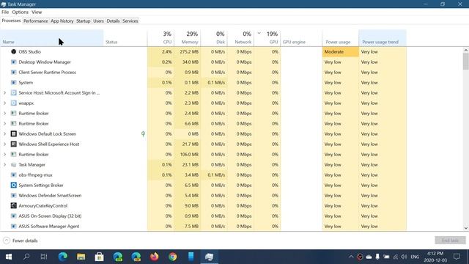Select the Client Server Runtime Process row
Screen dimensions: 469x264
tap(203, 72)
